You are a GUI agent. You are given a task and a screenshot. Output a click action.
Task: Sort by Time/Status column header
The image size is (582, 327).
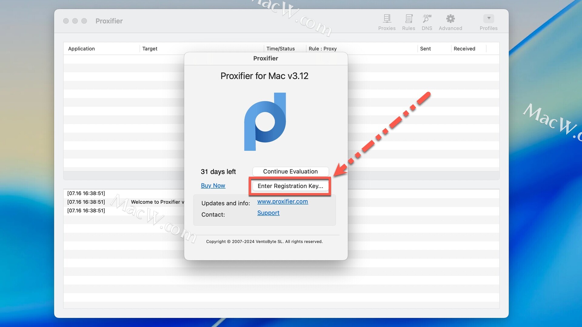(x=280, y=49)
